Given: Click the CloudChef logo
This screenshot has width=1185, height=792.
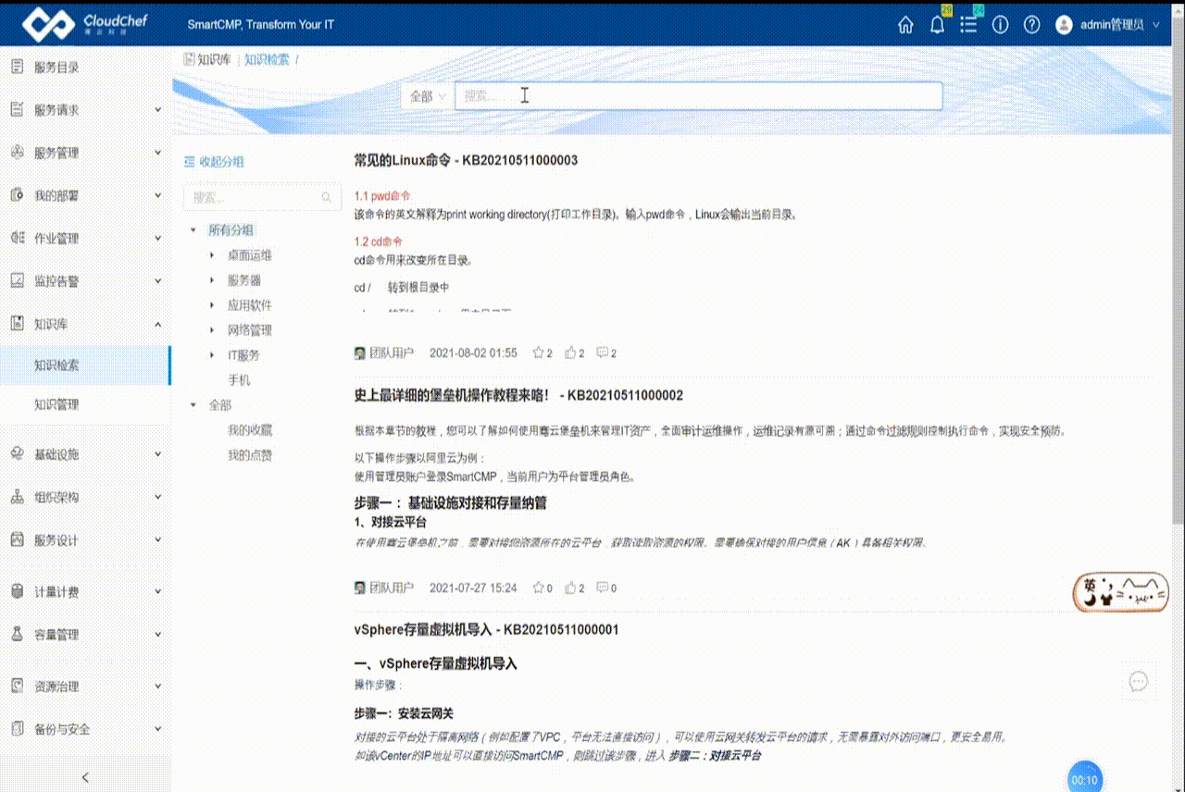Looking at the screenshot, I should pos(85,23).
